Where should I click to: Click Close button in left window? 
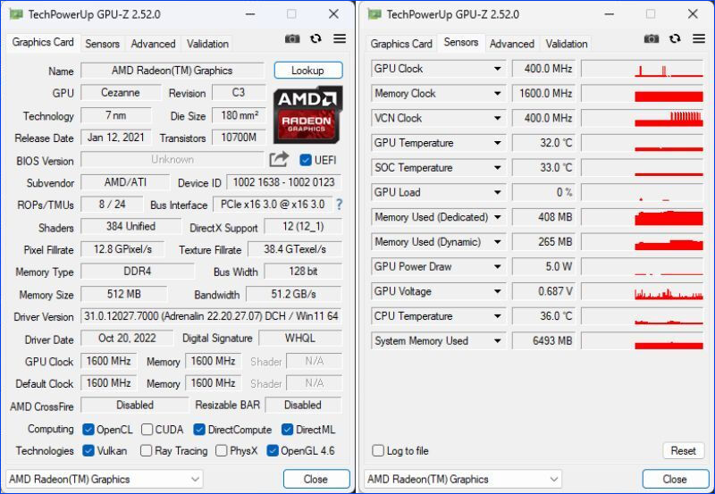tap(316, 479)
